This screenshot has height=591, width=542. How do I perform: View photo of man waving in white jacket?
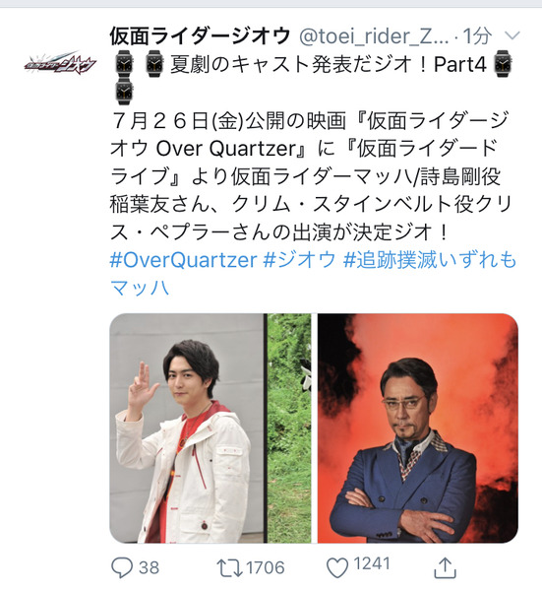coord(186,428)
